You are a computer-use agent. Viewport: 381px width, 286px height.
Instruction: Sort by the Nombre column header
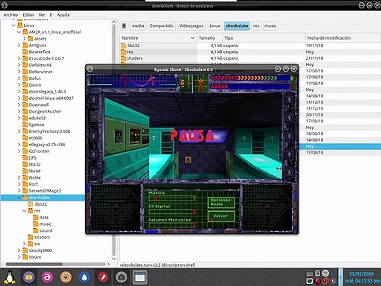[158, 38]
